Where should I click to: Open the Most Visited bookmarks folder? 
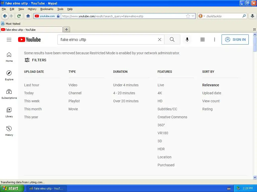click(x=11, y=24)
